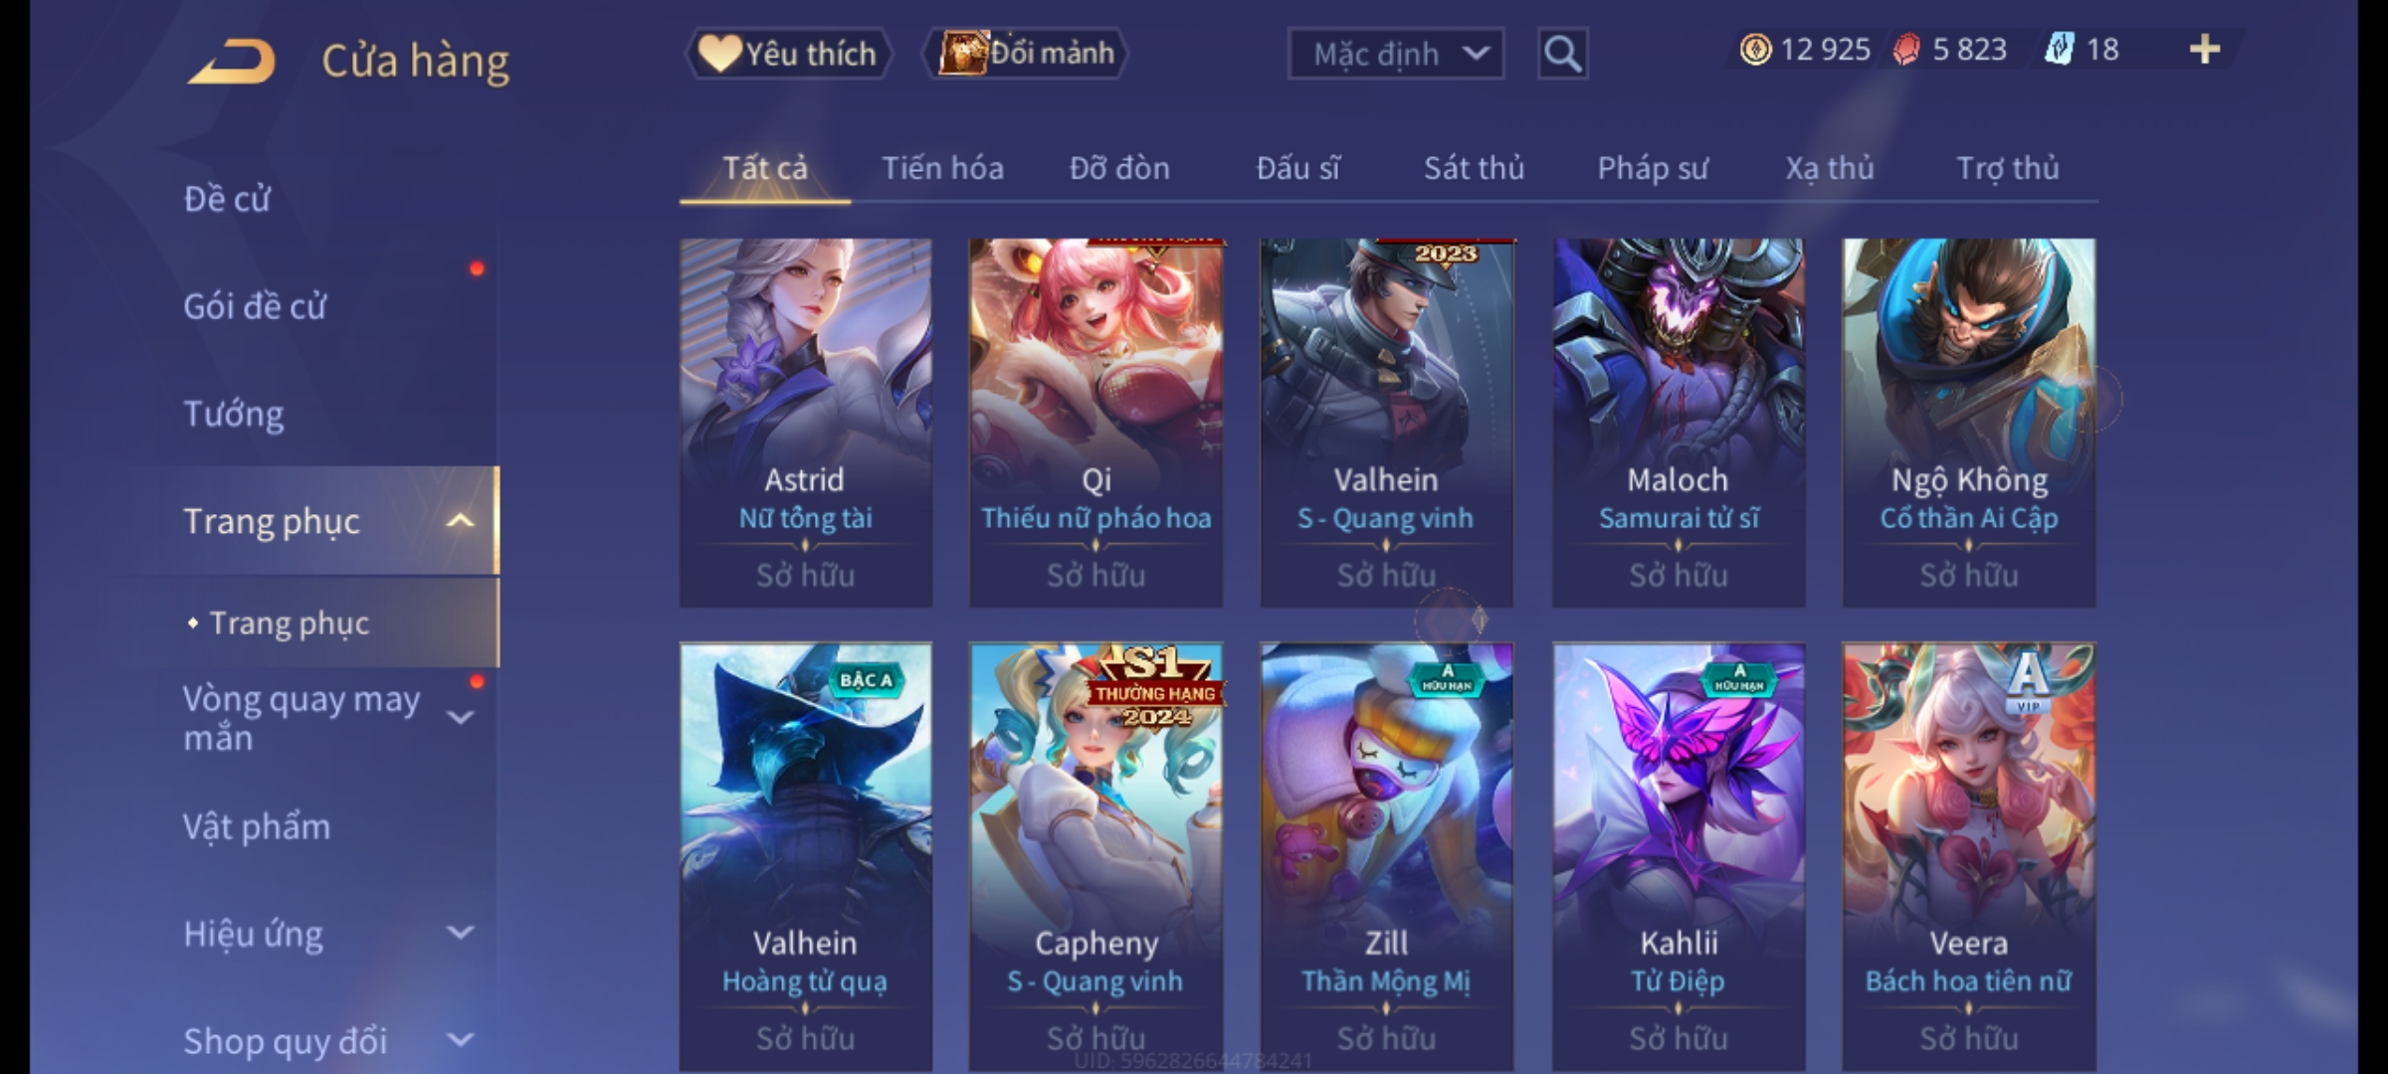This screenshot has width=2388, height=1074.
Task: Expand the Shop quy đổi section
Action: [460, 1040]
